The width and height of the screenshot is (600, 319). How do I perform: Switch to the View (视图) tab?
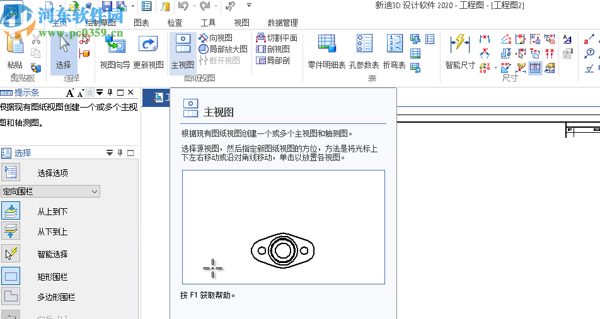(x=241, y=23)
